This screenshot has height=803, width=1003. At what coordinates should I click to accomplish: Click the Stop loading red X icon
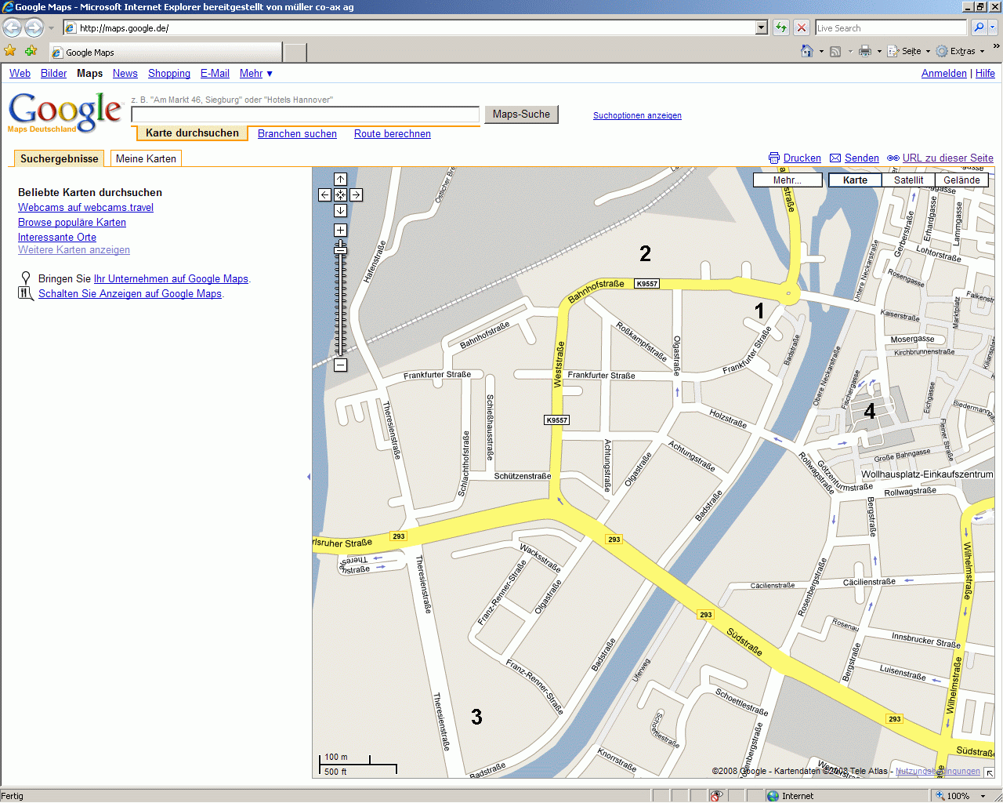tap(802, 27)
